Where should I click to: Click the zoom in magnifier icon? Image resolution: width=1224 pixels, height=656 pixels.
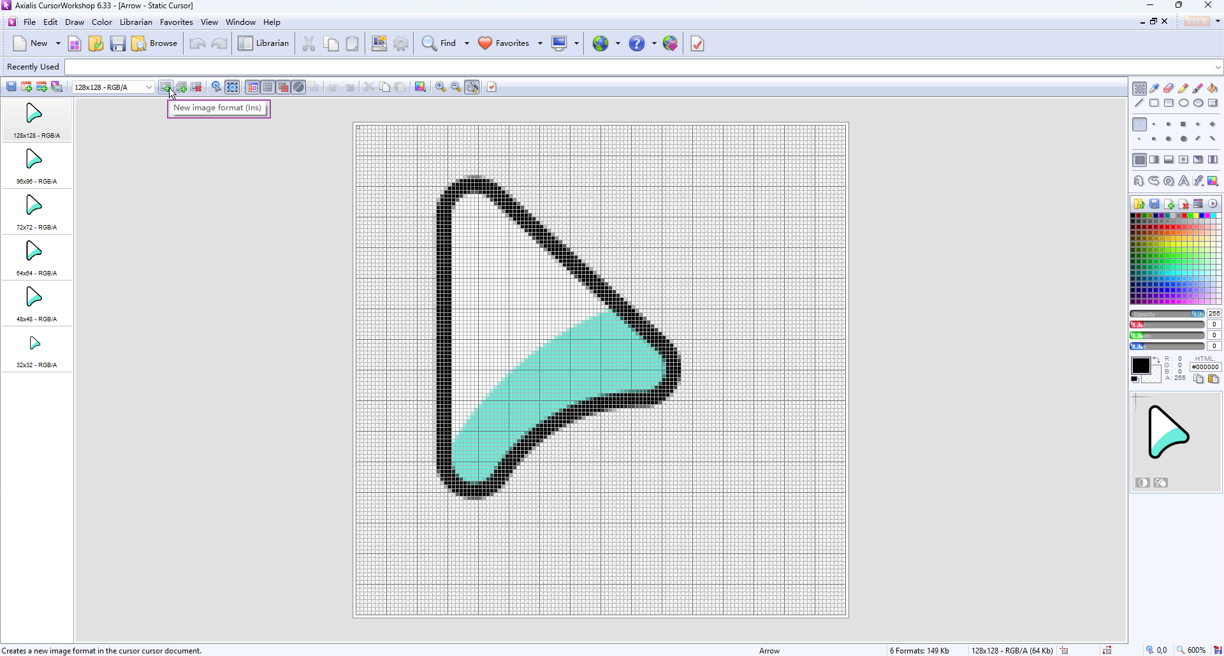click(x=441, y=87)
